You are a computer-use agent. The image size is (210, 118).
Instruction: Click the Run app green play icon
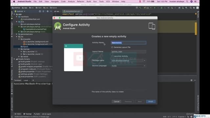pyautogui.click(x=155, y=8)
